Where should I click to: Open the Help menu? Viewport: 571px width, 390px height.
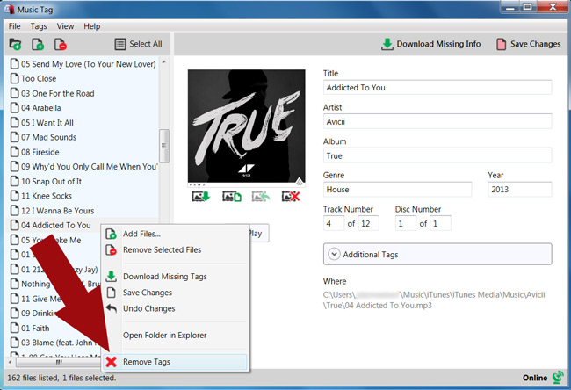[91, 26]
